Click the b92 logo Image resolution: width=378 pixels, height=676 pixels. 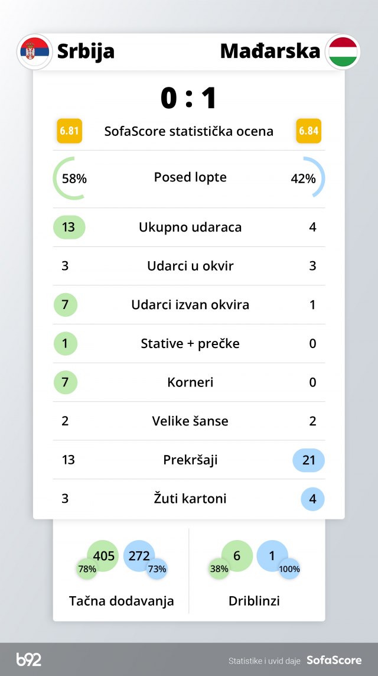point(29,659)
